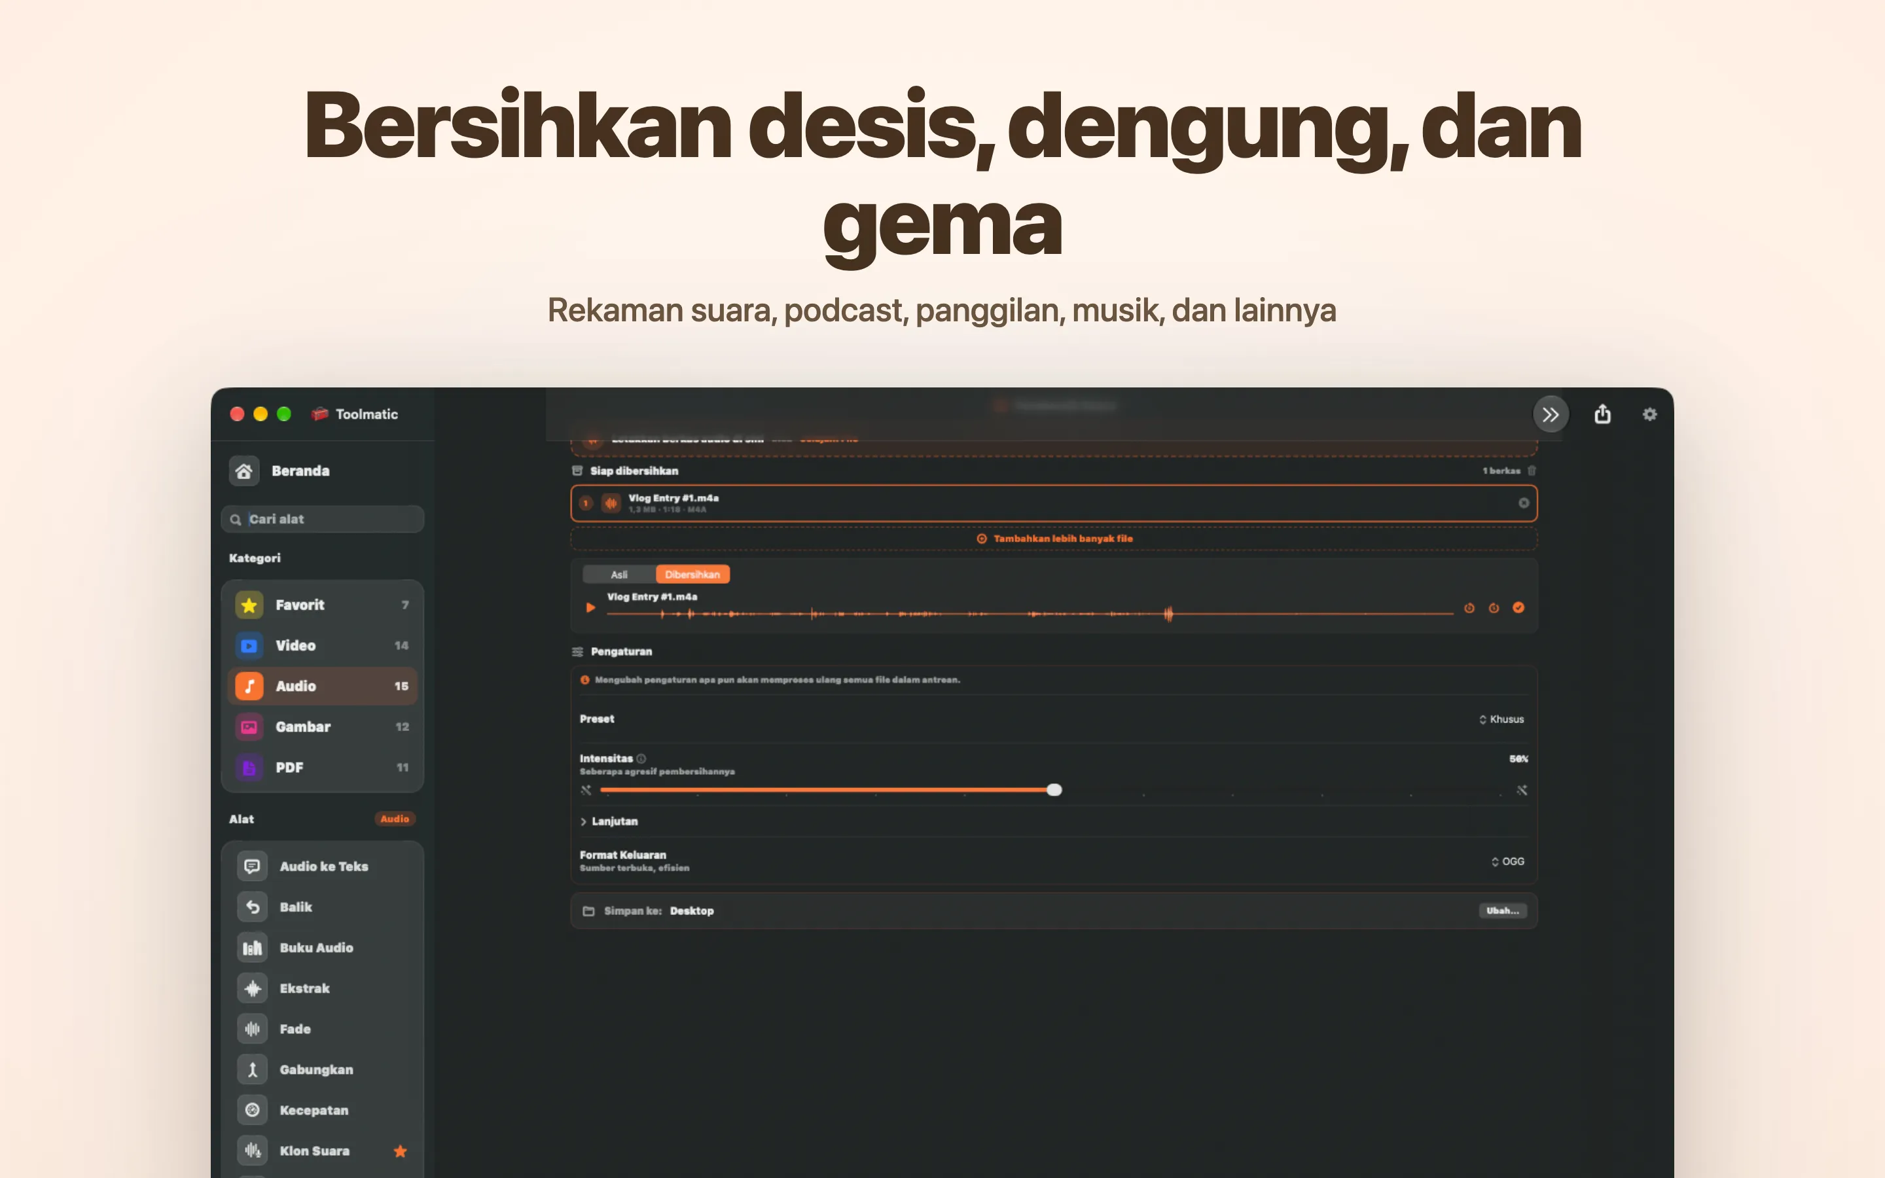Select the Video category icon

pos(249,645)
